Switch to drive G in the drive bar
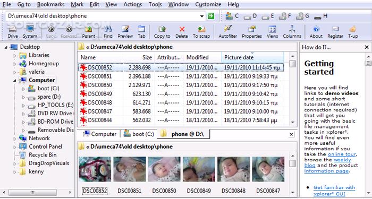The height and width of the screenshot is (199, 372). coord(302,16)
